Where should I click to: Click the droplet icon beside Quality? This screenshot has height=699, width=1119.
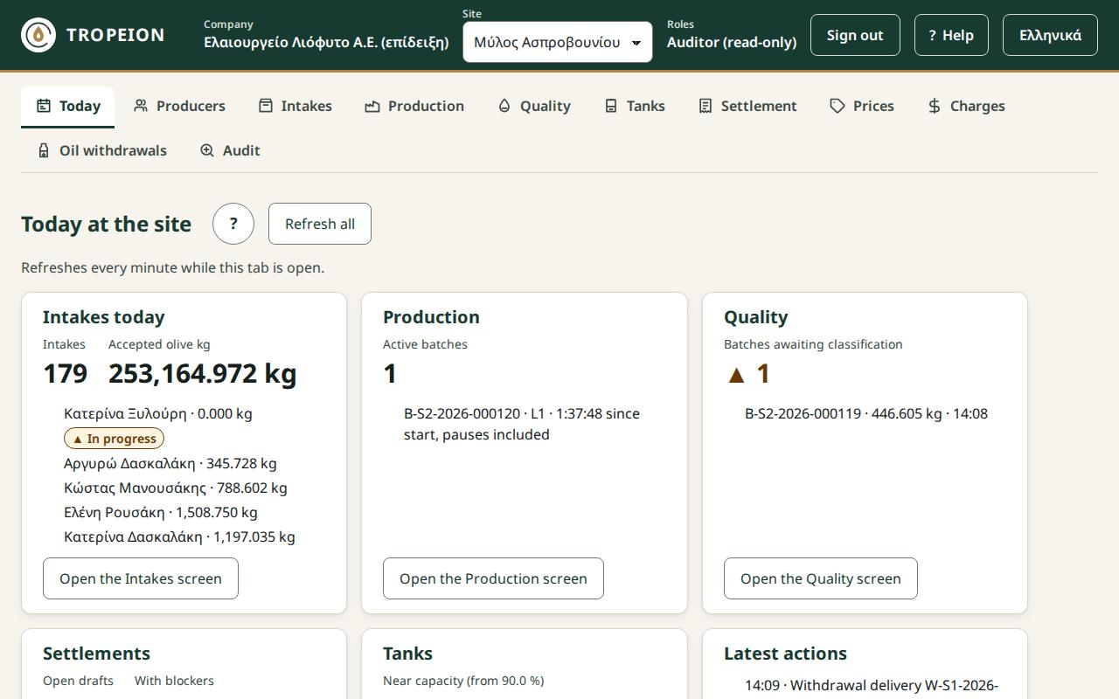click(x=504, y=106)
